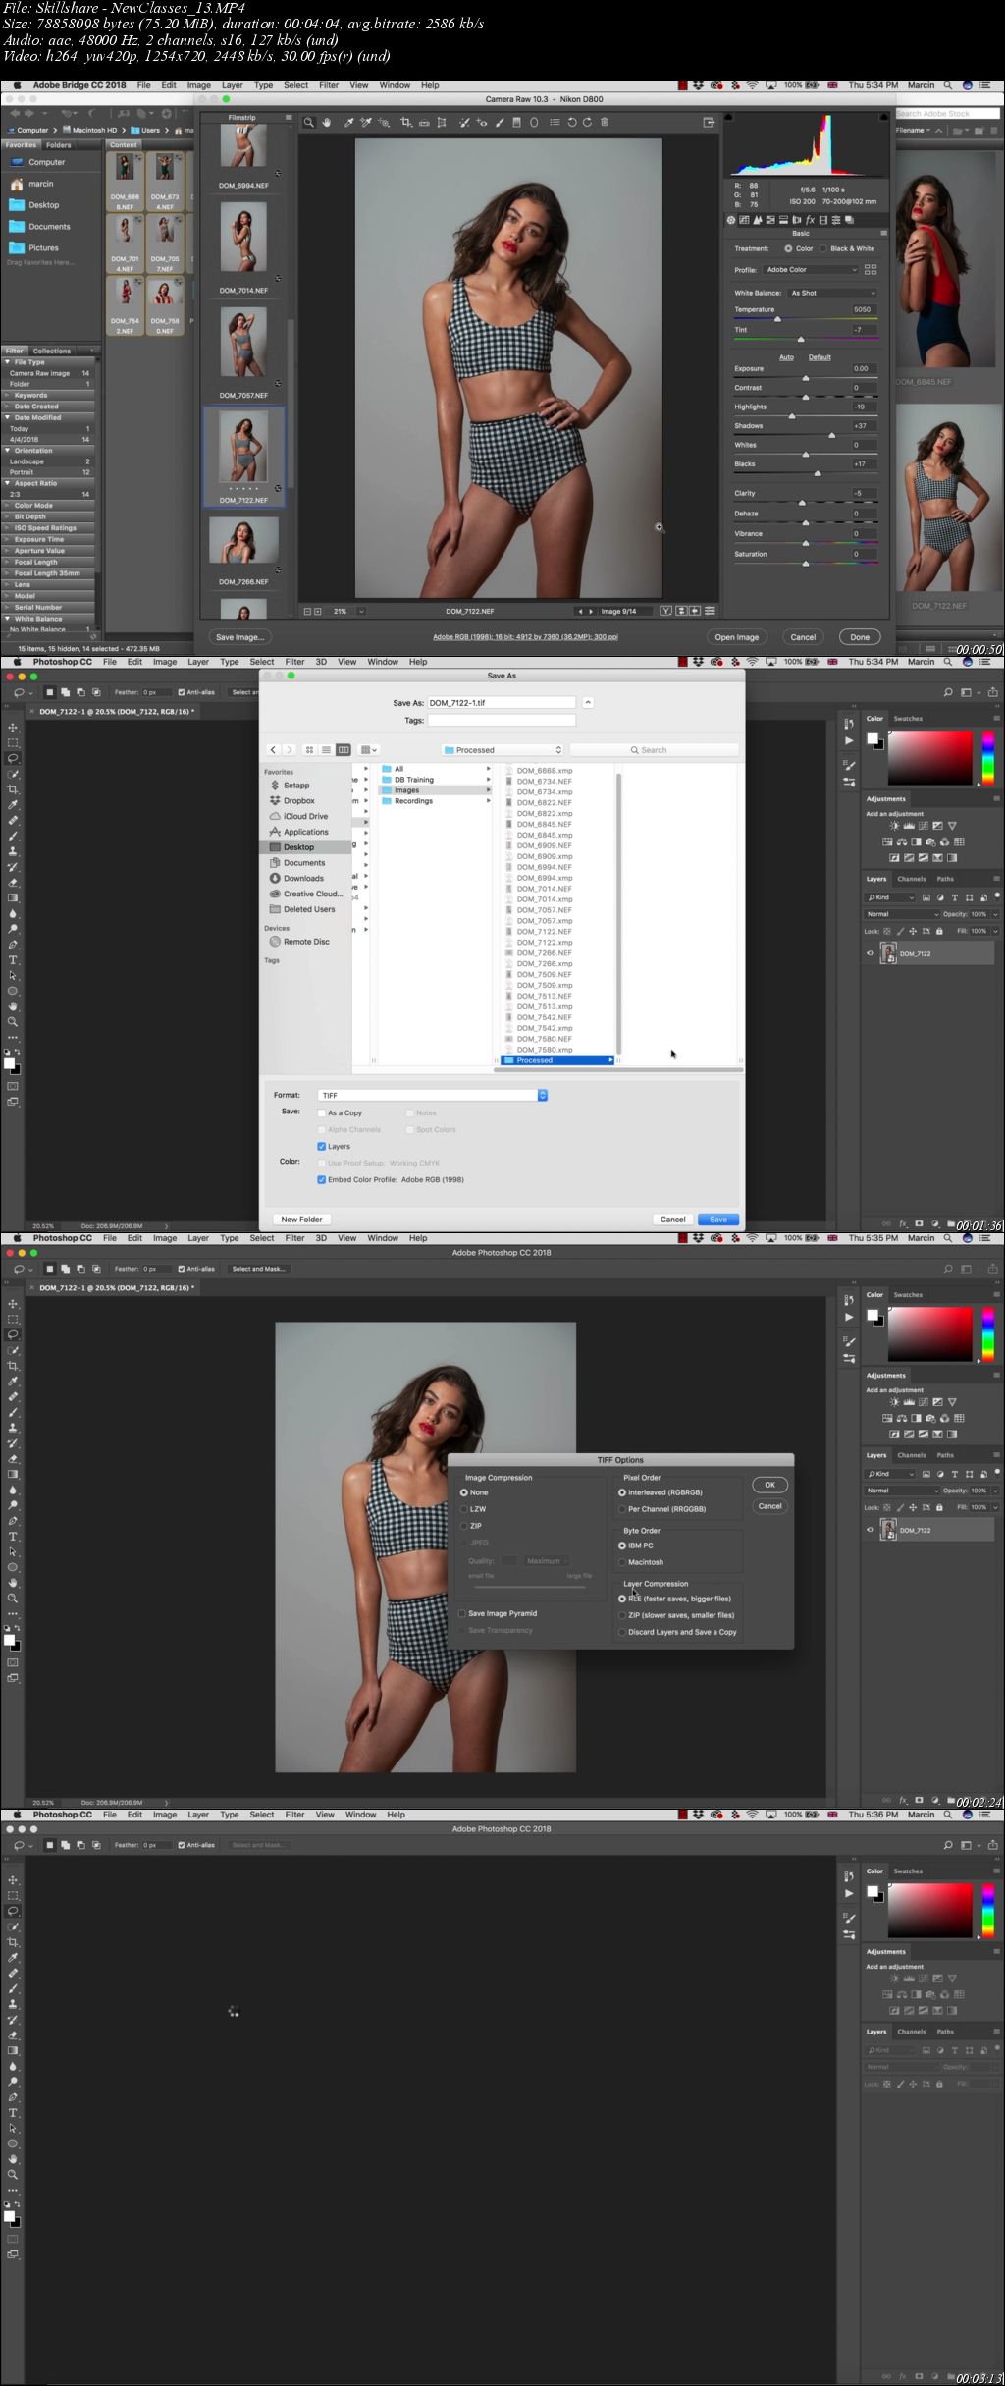Collapse File Type section in Bridge Filter panel

click(x=8, y=362)
